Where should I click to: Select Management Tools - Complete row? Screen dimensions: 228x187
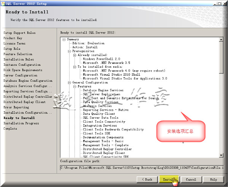106,145
